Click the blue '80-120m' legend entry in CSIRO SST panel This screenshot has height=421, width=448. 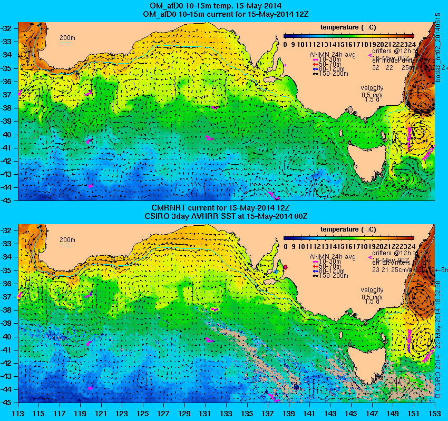(329, 271)
